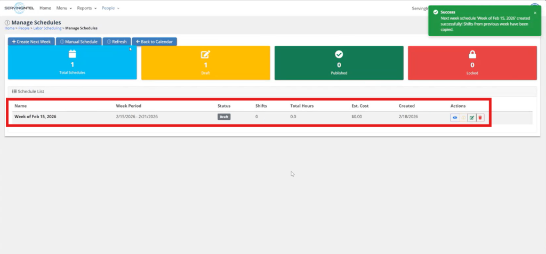Image resolution: width=546 pixels, height=254 pixels.
Task: Select the Week of Feb 15, 2026 row name
Action: click(35, 117)
